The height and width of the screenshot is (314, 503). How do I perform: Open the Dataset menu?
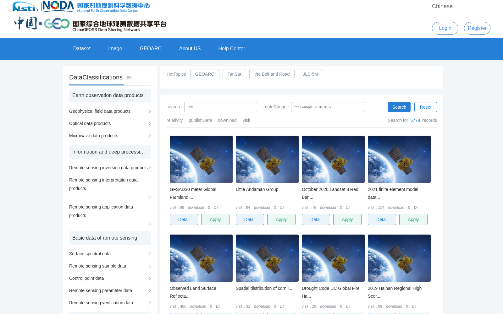82,49
